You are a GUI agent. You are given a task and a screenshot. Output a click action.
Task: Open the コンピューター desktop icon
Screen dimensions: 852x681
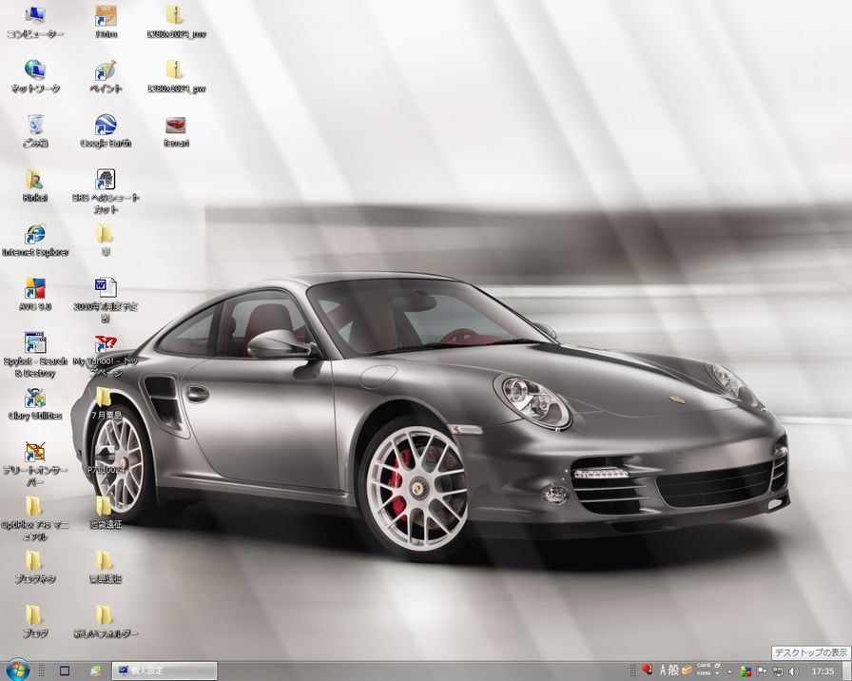coord(35,22)
